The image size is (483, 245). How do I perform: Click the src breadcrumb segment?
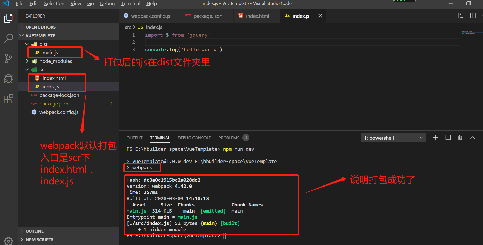pos(128,27)
